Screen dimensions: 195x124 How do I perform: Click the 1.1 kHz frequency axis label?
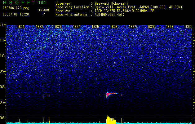tap(2, 41)
